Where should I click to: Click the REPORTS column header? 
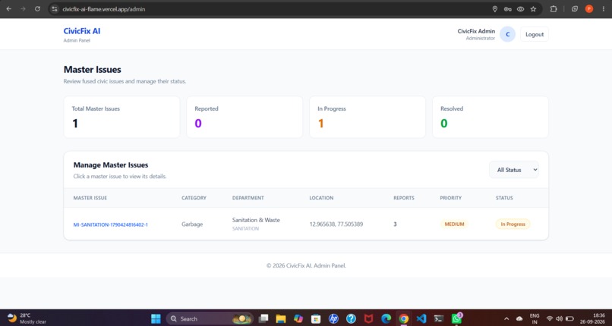click(404, 198)
